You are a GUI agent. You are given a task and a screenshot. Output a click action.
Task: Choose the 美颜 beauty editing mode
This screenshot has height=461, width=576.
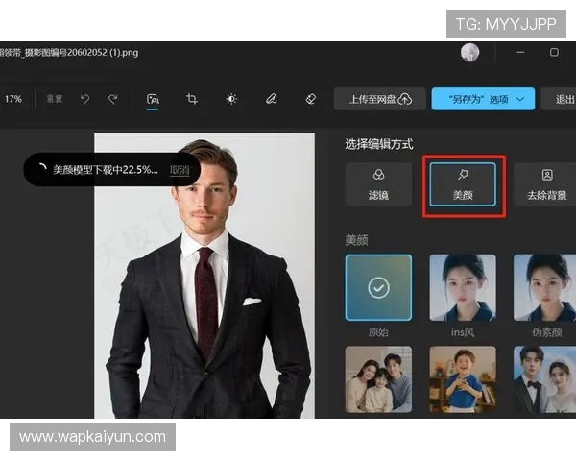463,184
